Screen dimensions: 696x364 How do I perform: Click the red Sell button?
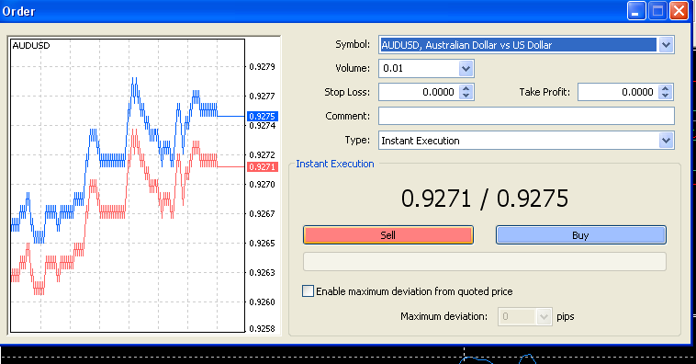click(x=388, y=235)
